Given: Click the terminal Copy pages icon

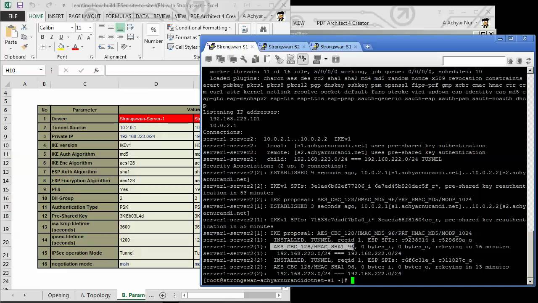Looking at the screenshot, I should 255,59.
